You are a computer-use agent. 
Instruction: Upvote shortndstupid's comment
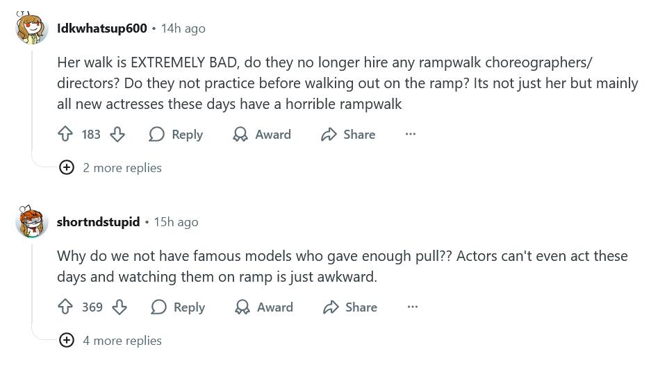tap(66, 307)
